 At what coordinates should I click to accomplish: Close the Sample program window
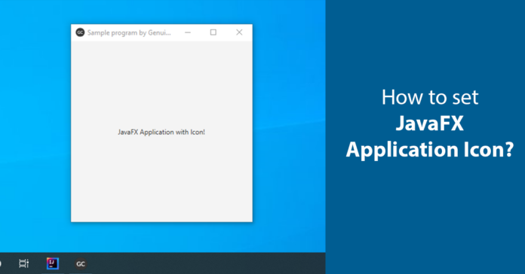point(239,32)
